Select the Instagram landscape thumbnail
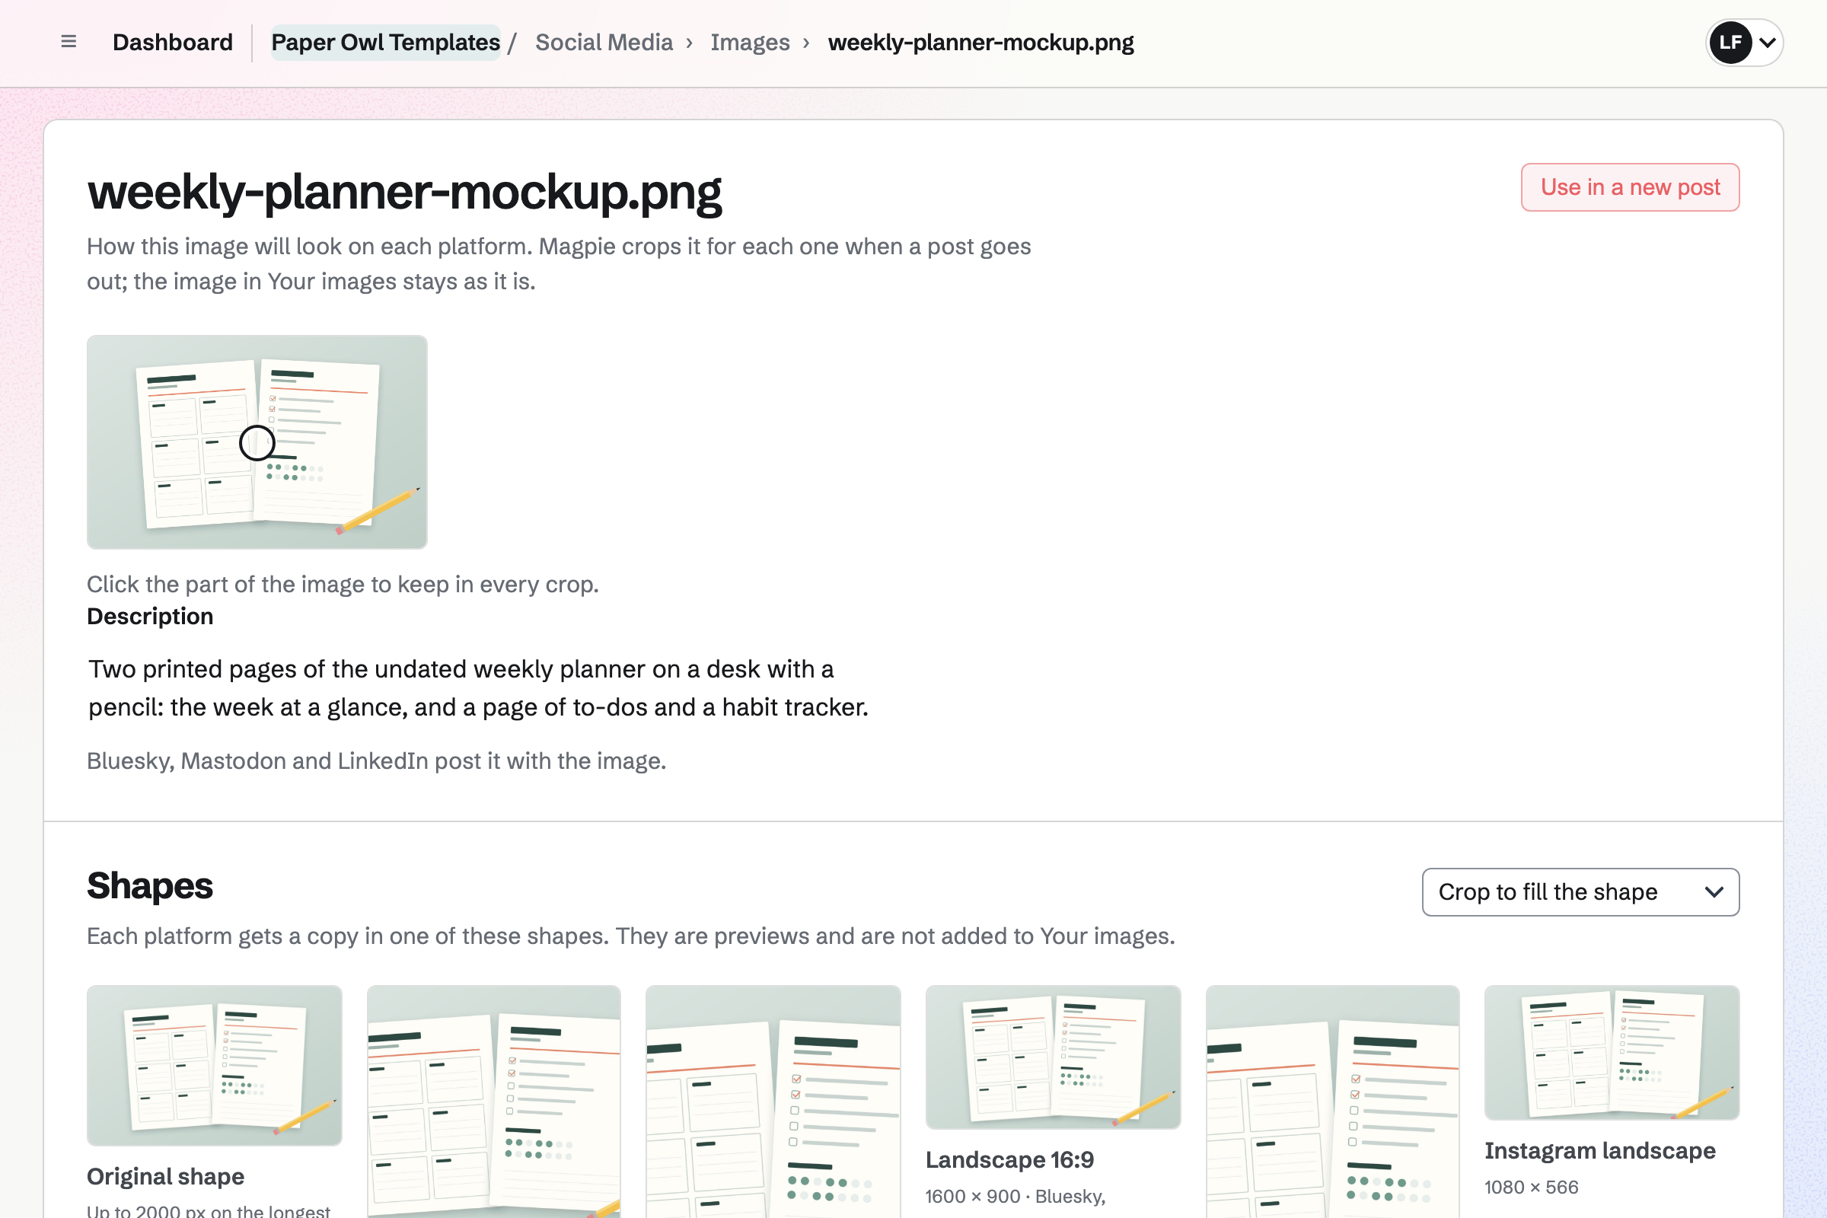Image resolution: width=1827 pixels, height=1218 pixels. coord(1612,1053)
